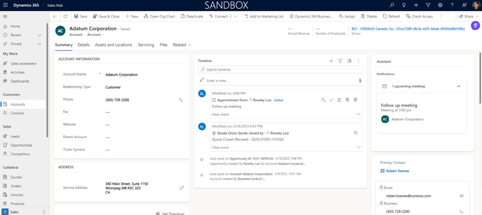
Task: Open the Connect dropdown arrow
Action: pyautogui.click(x=235, y=16)
